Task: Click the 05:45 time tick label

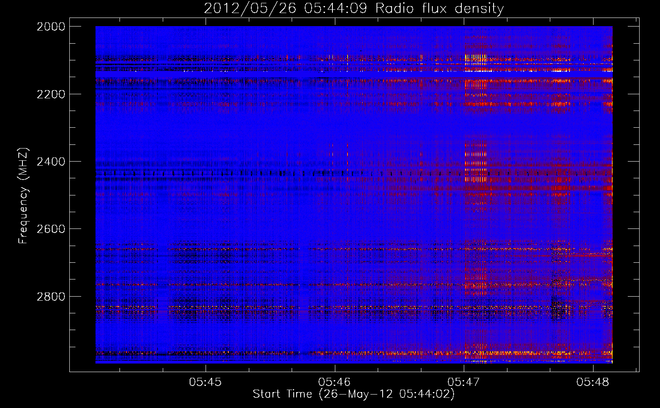Action: [x=205, y=382]
